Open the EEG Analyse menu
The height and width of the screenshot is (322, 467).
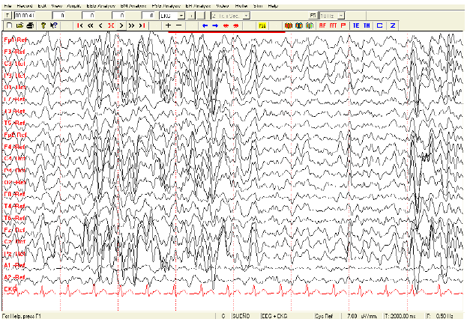[x=100, y=6]
